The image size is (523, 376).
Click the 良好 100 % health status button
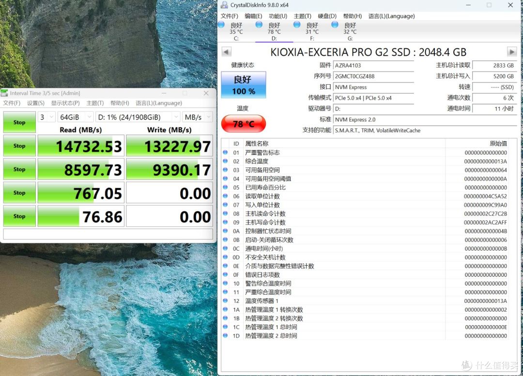click(x=244, y=85)
